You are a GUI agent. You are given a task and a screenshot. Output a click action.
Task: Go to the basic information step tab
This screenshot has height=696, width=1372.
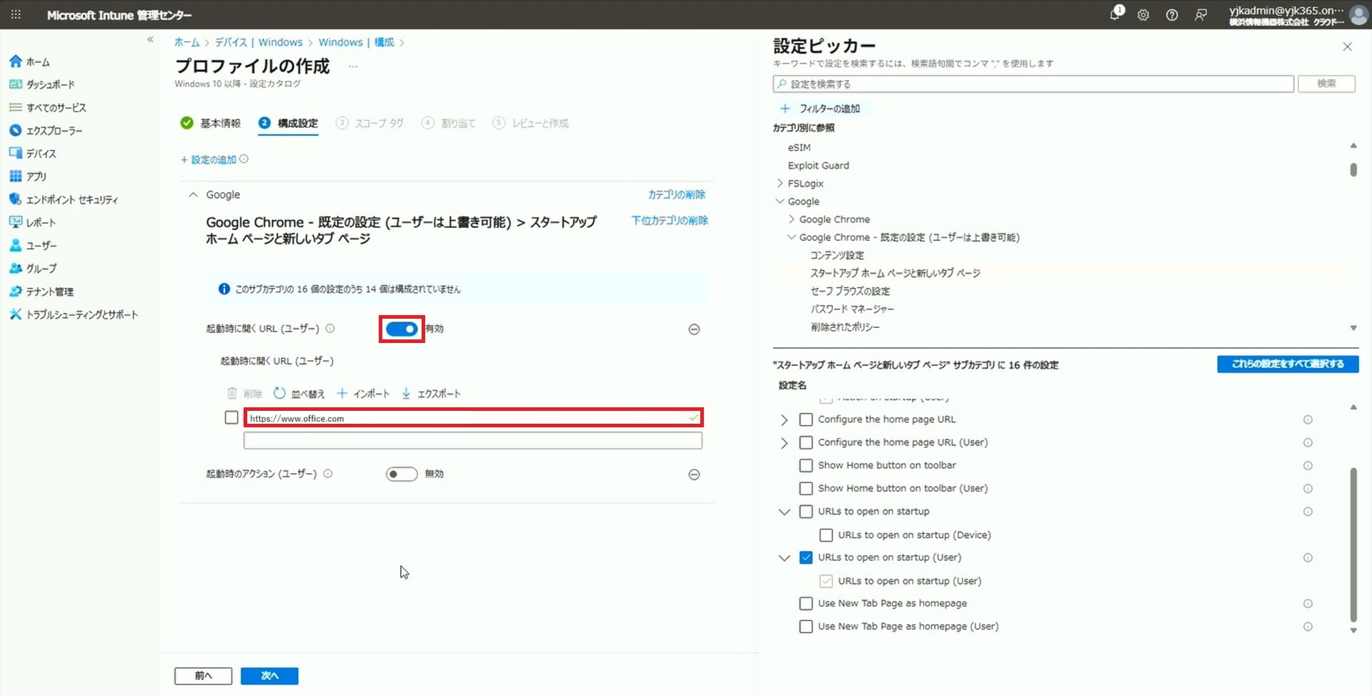point(212,124)
